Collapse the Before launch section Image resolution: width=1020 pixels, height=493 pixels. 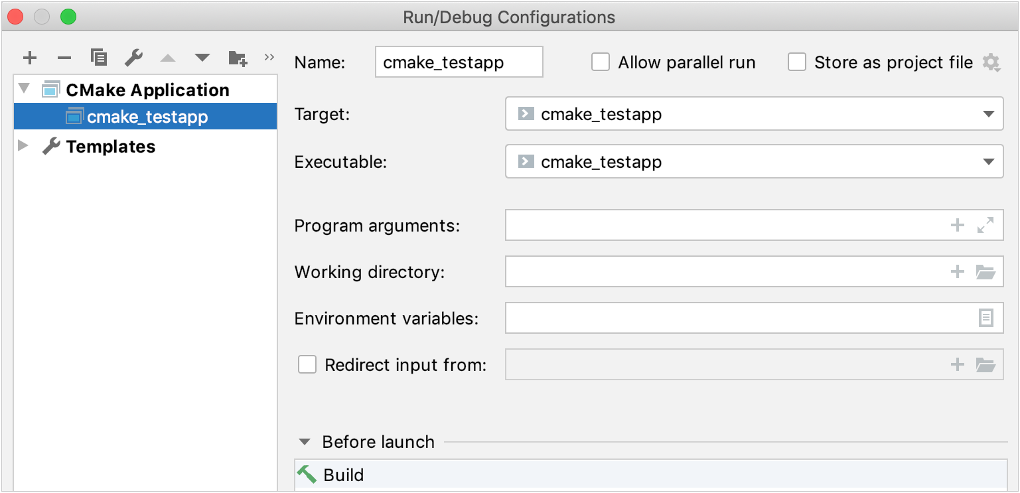pyautogui.click(x=305, y=441)
